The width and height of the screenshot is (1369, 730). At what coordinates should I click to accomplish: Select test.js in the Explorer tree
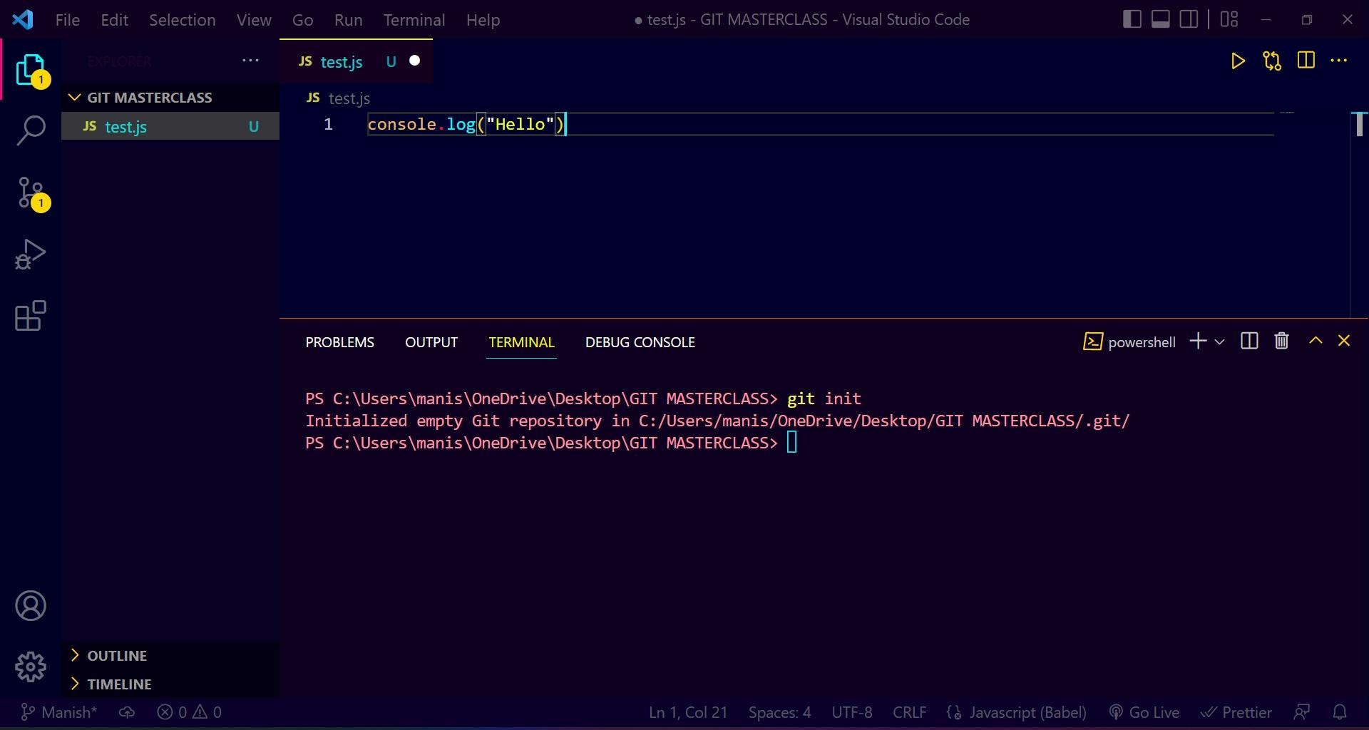point(170,126)
